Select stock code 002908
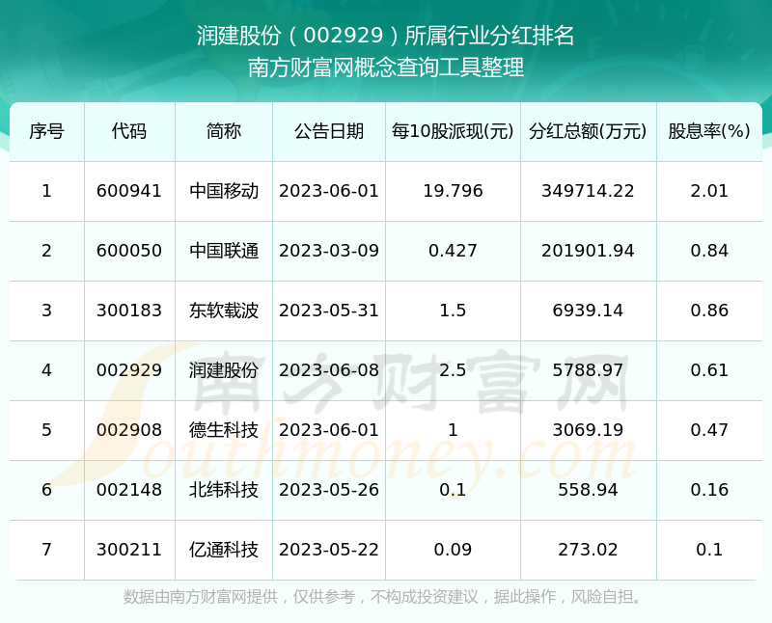The width and height of the screenshot is (772, 623). 129,430
